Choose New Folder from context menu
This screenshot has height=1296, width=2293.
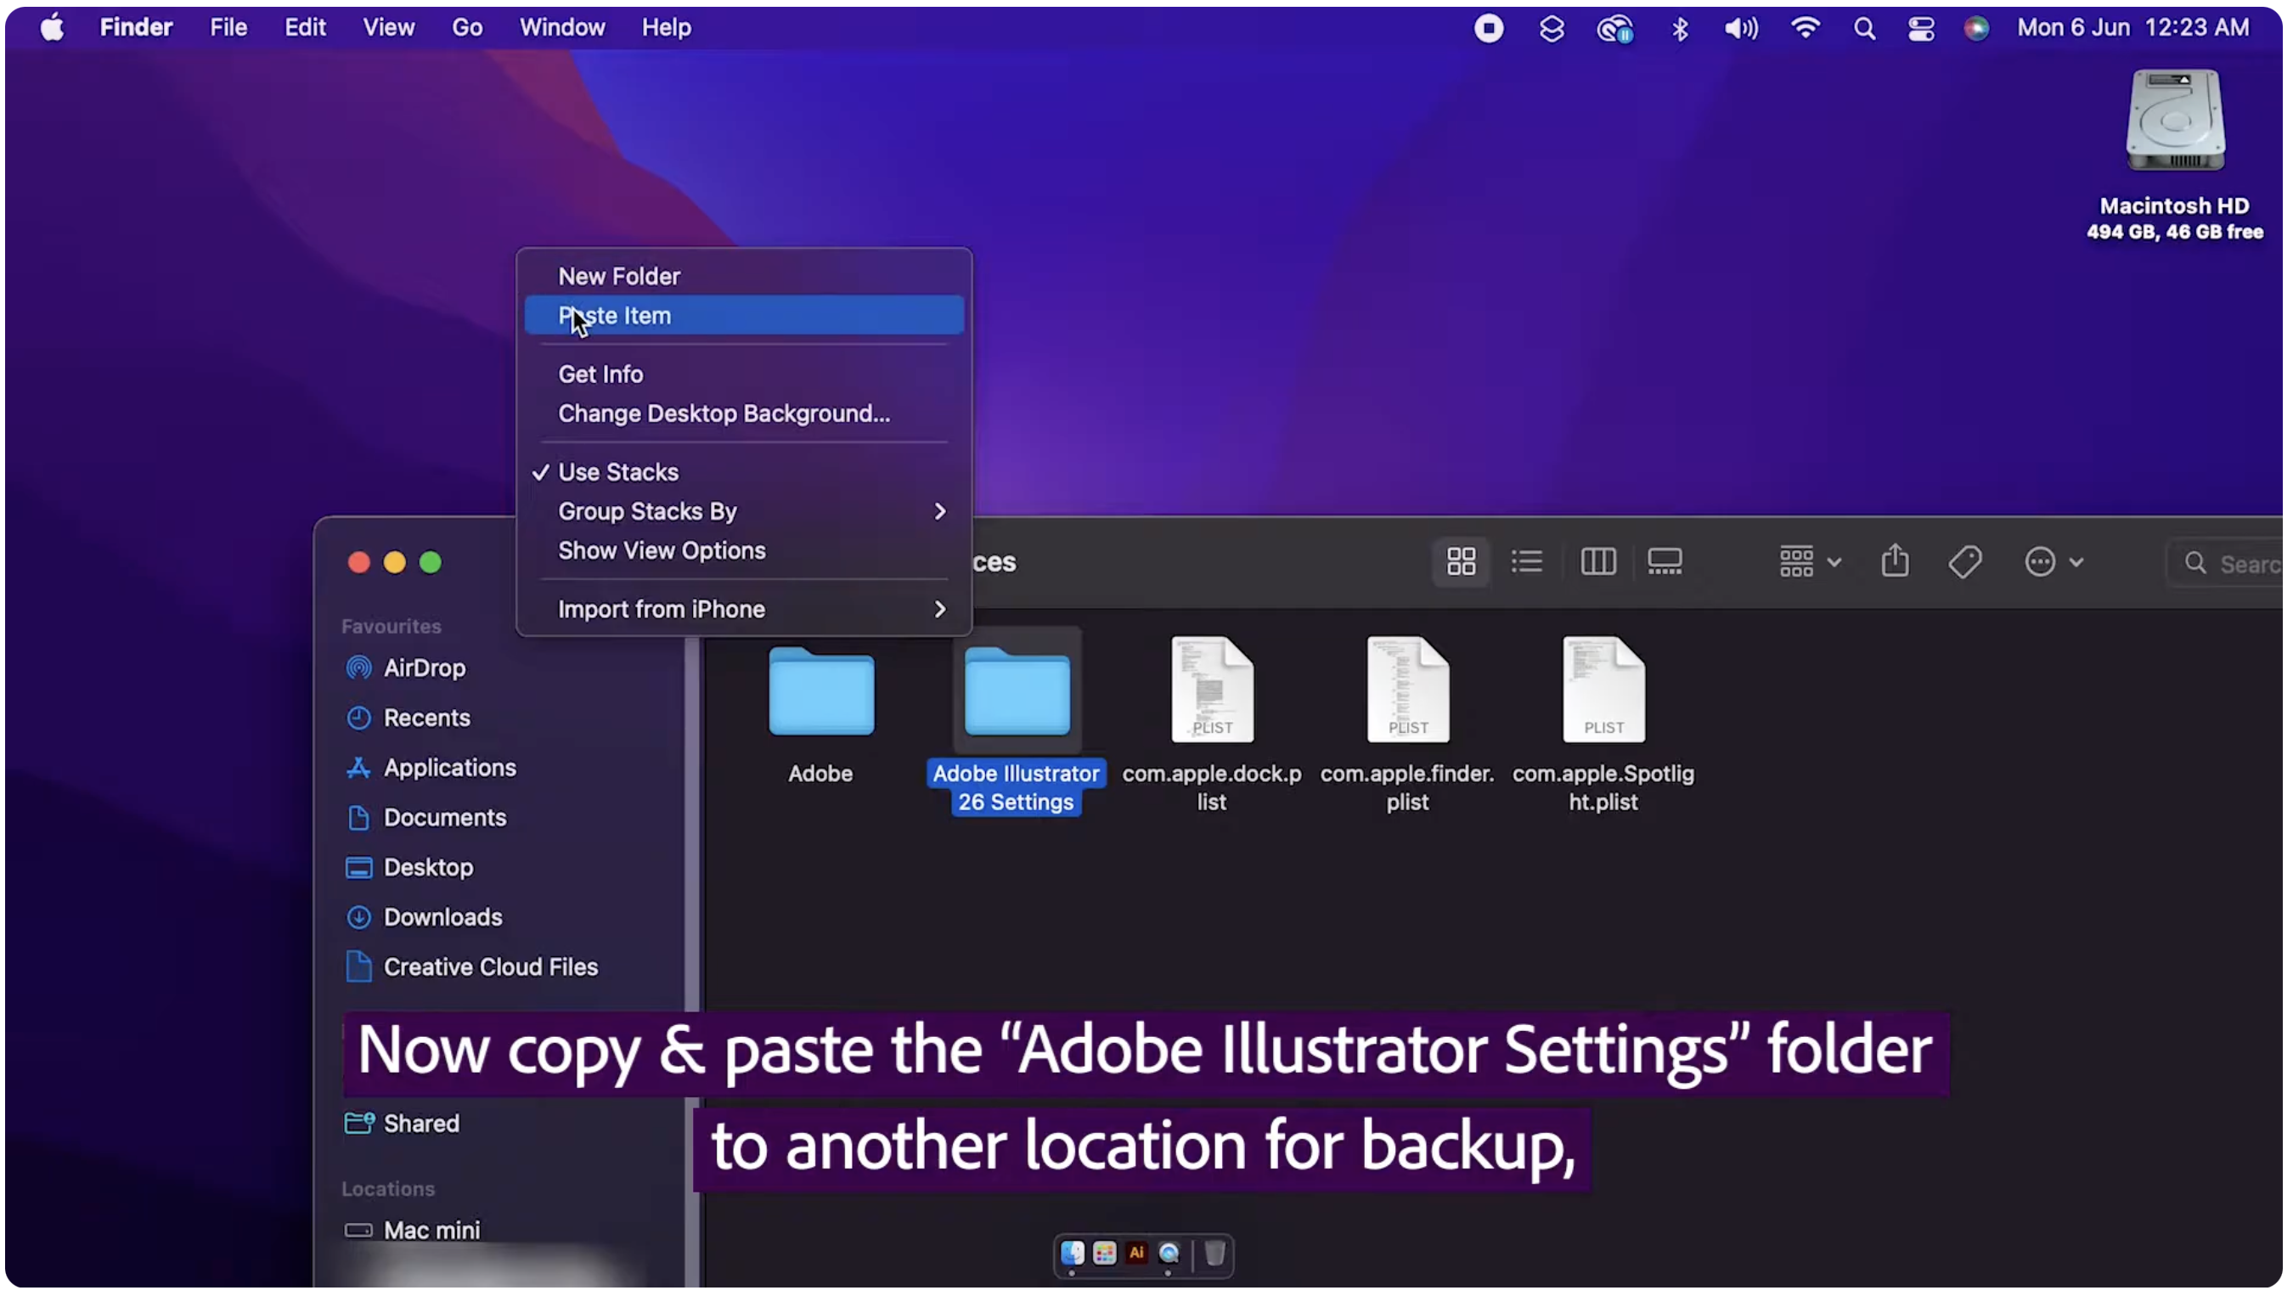(x=618, y=276)
